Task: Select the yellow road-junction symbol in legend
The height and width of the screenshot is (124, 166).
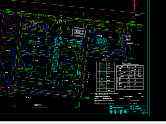Action: [x=103, y=80]
